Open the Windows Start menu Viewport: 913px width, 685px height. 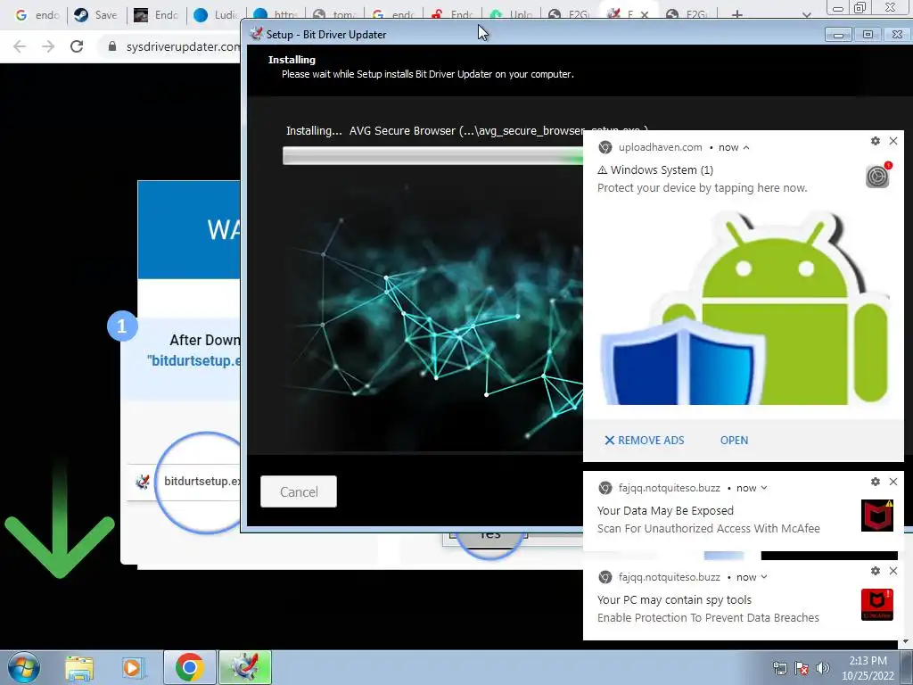tap(23, 667)
